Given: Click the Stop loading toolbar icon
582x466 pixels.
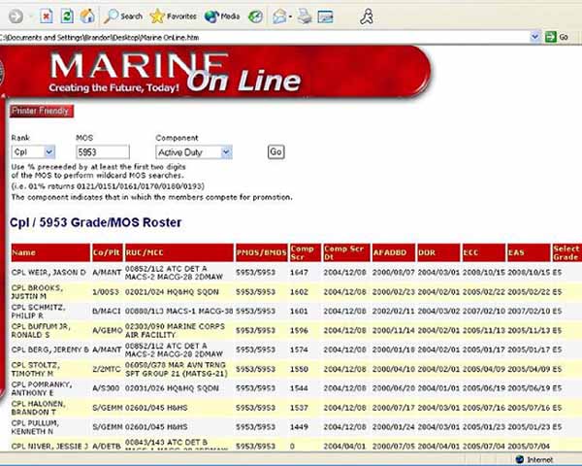Looking at the screenshot, I should pos(47,17).
